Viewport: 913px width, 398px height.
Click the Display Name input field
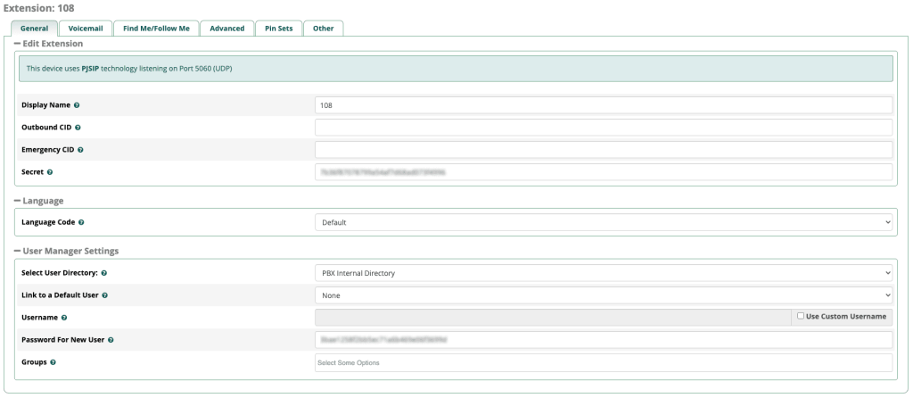[604, 105]
